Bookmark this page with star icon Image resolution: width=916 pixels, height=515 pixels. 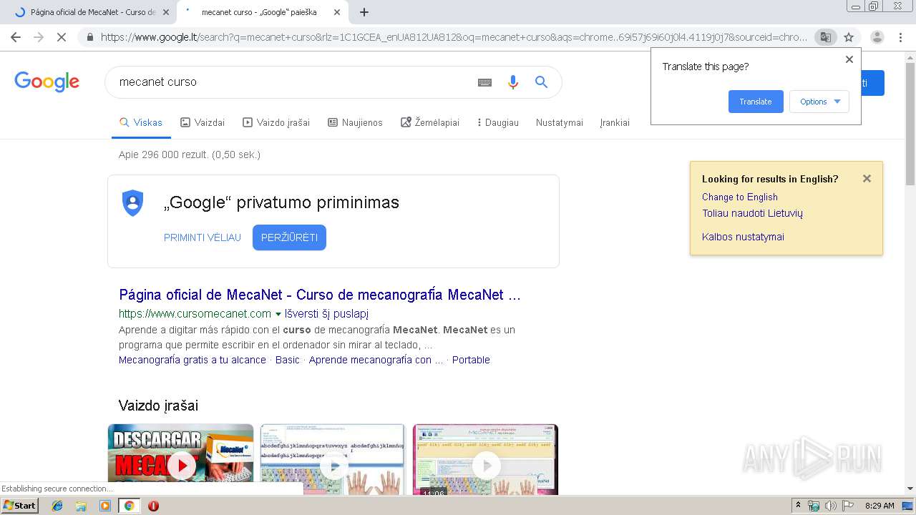click(849, 37)
